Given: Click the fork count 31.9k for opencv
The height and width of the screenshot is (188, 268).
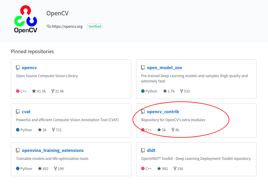Looking at the screenshot, I should 58,91.
